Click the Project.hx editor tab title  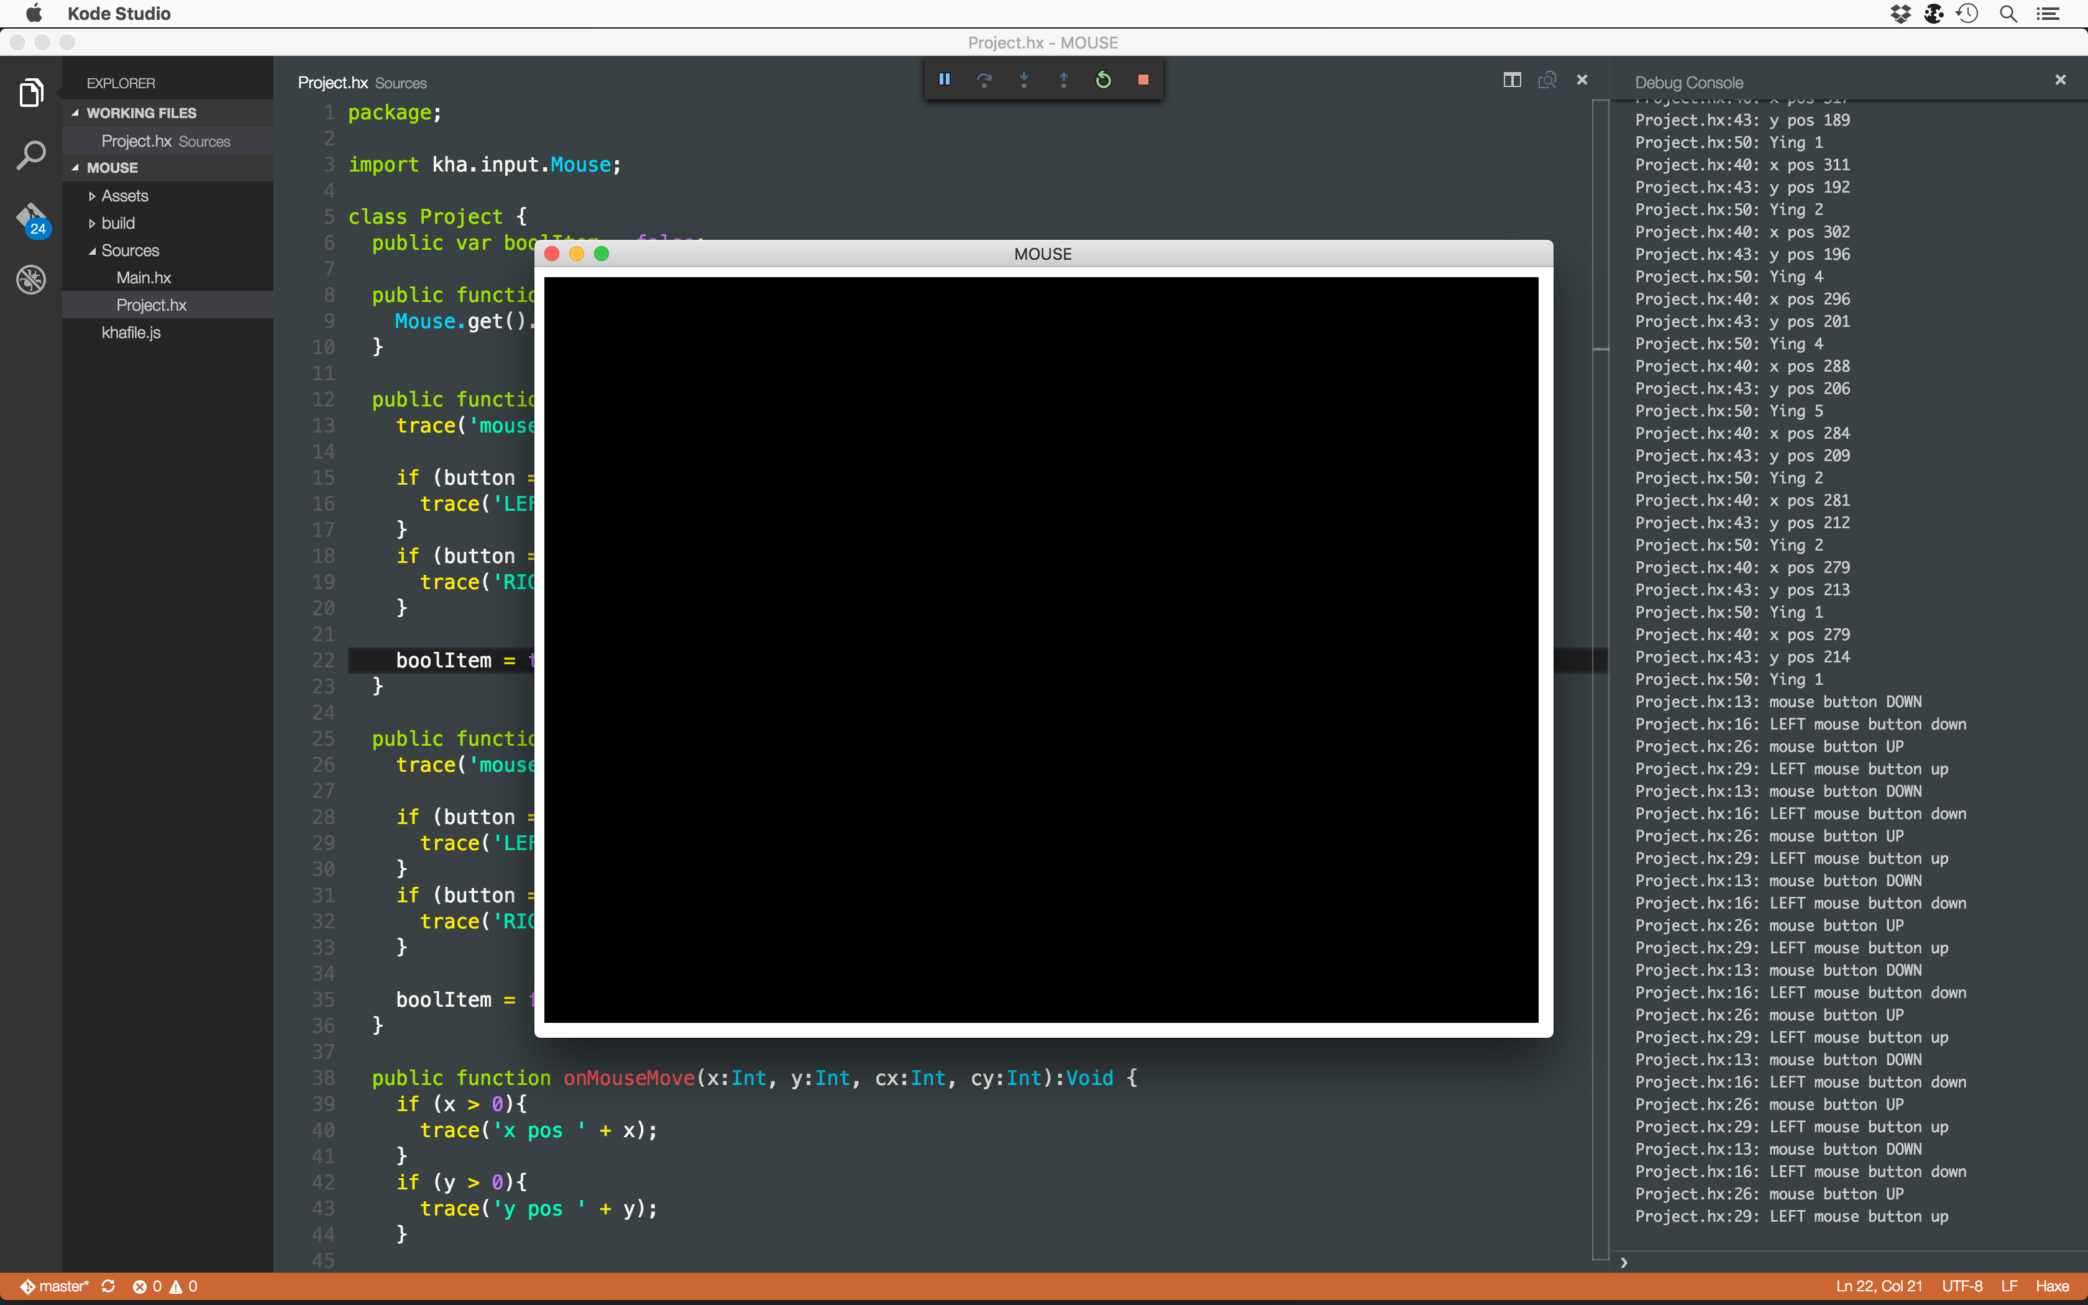[x=333, y=83]
